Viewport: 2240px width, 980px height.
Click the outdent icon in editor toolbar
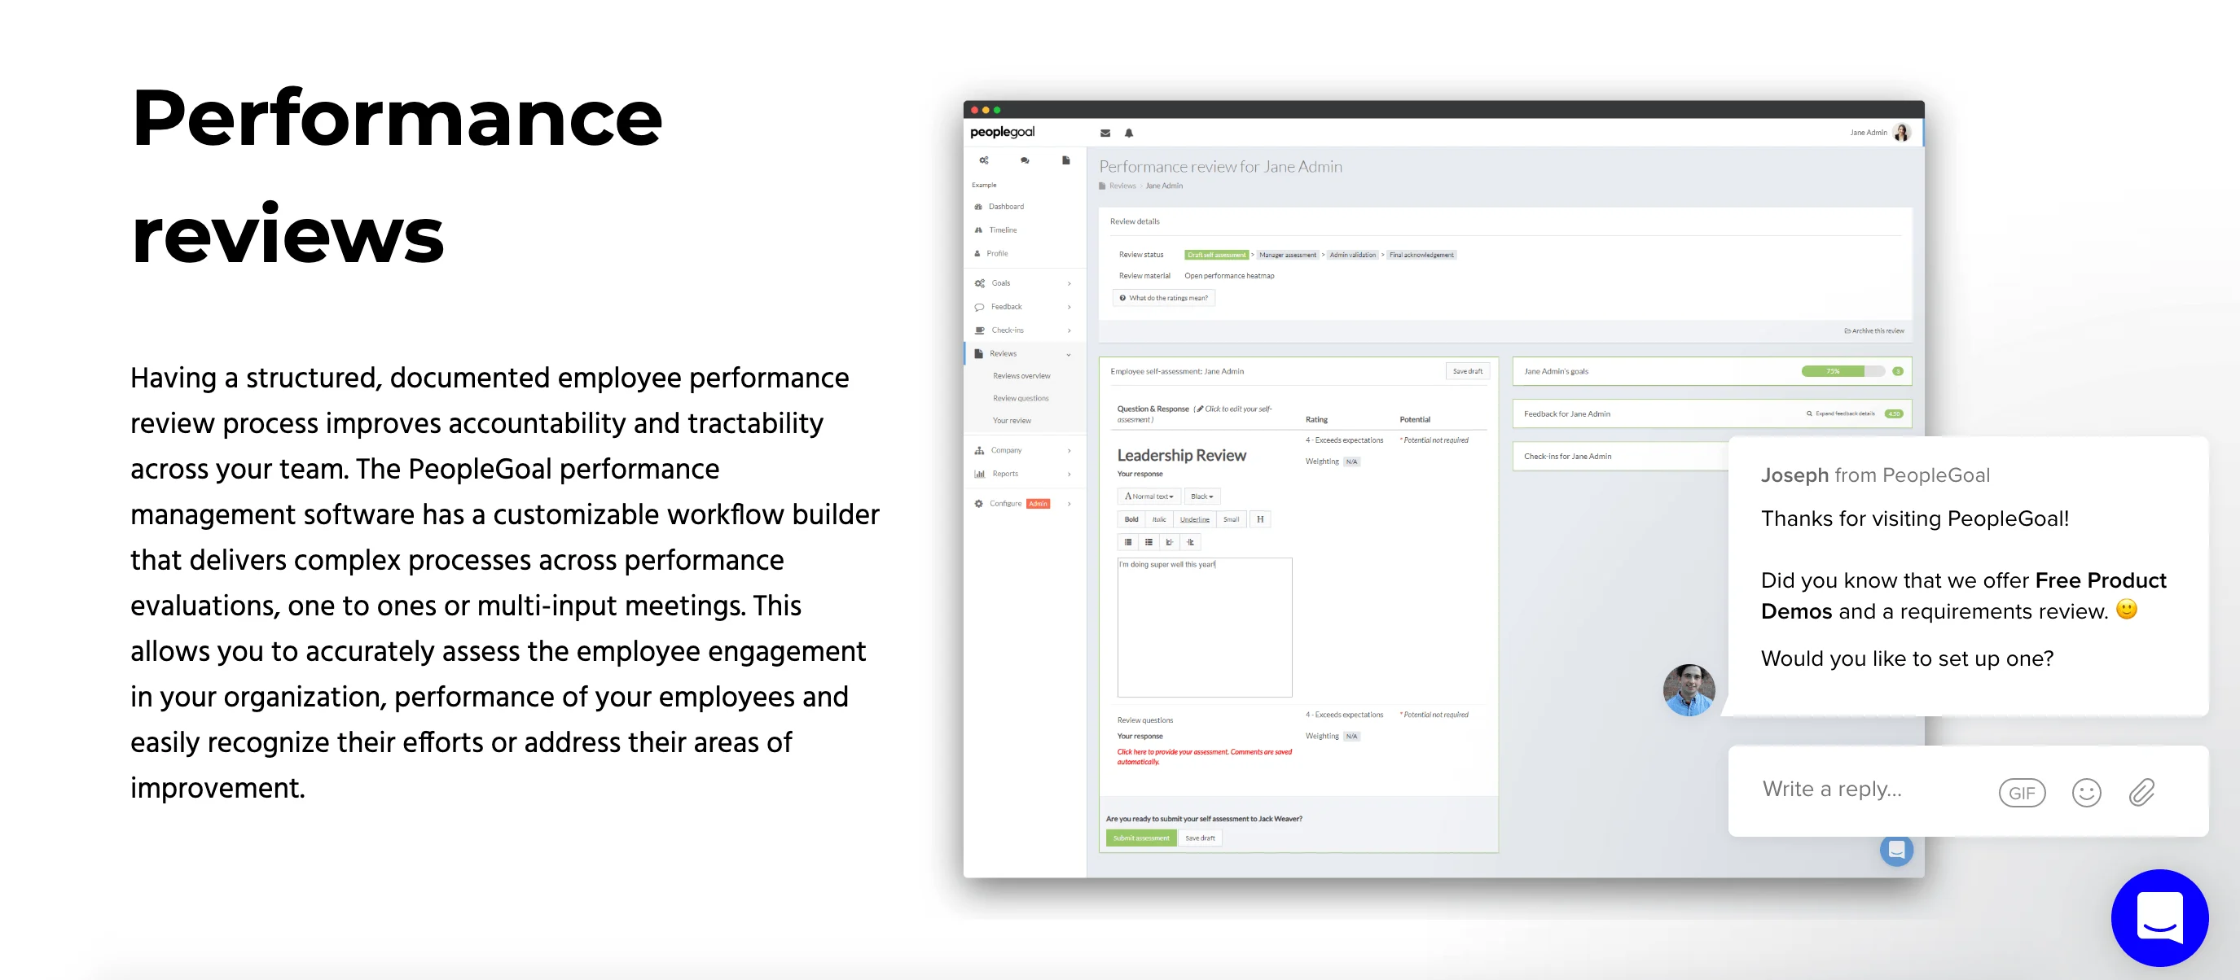[1170, 542]
